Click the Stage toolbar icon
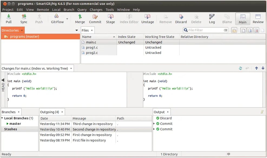Image resolution: width=267 pixels, height=158 pixels. point(111,17)
